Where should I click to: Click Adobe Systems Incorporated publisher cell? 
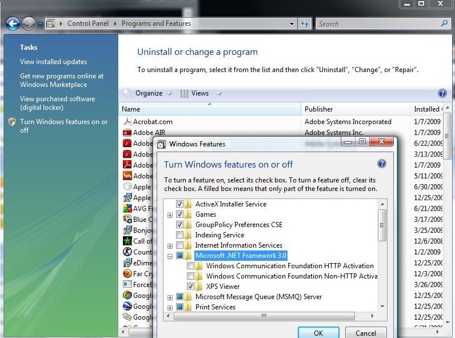click(348, 122)
